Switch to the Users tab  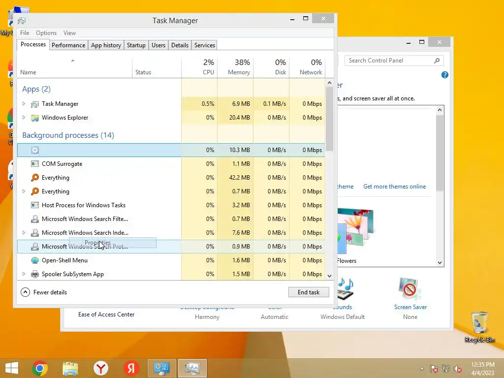click(x=158, y=45)
